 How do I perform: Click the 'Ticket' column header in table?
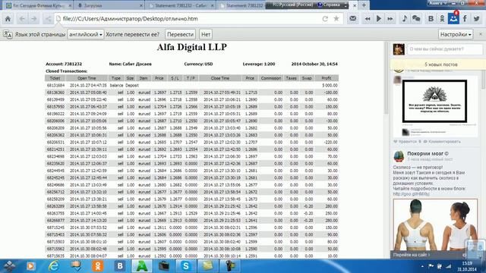click(55, 78)
